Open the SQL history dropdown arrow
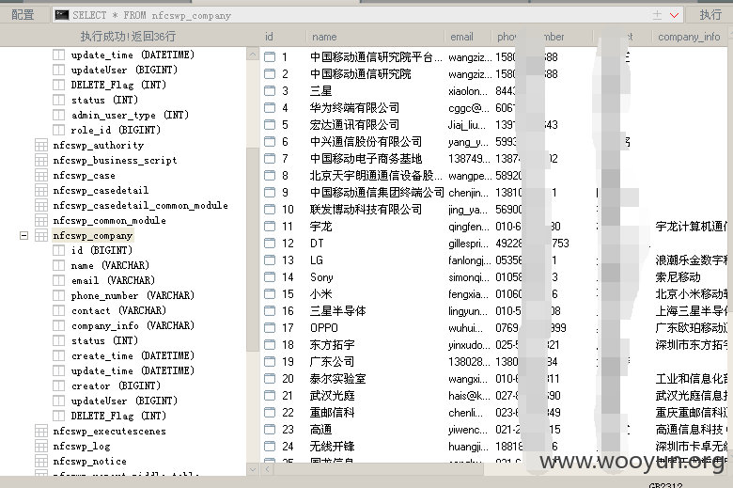 pyautogui.click(x=674, y=15)
